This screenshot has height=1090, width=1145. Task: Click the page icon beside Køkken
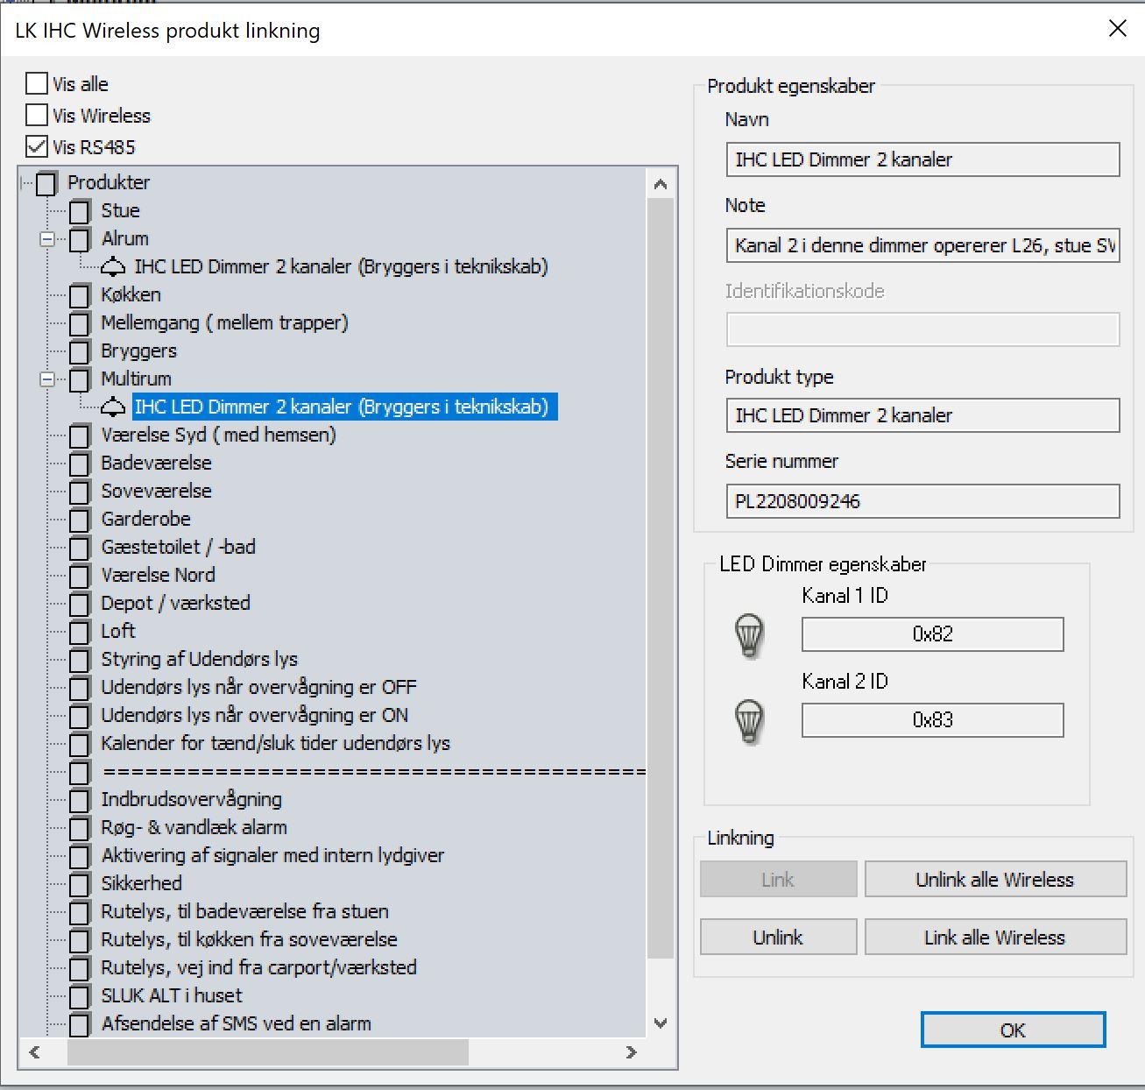click(x=80, y=295)
